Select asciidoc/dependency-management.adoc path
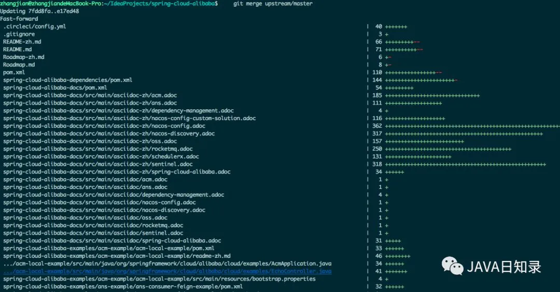The width and height of the screenshot is (560, 292). click(x=114, y=195)
